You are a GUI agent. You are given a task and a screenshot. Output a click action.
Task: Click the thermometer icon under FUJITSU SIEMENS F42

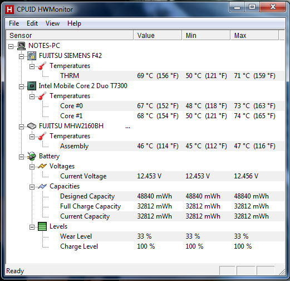click(42, 66)
